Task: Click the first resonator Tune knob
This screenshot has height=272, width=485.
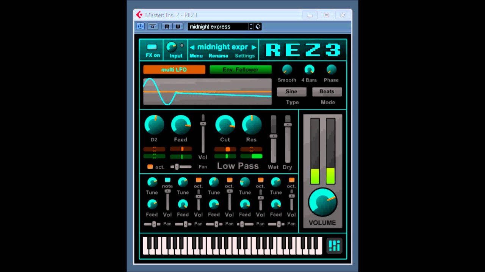Action: click(152, 182)
